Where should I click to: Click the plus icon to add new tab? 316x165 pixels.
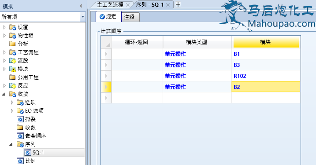178,4
